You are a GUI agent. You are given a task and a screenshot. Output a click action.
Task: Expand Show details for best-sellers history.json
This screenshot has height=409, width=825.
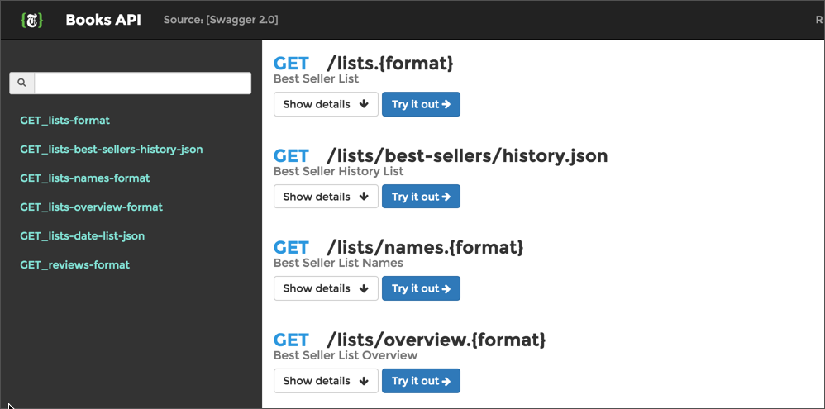click(326, 197)
